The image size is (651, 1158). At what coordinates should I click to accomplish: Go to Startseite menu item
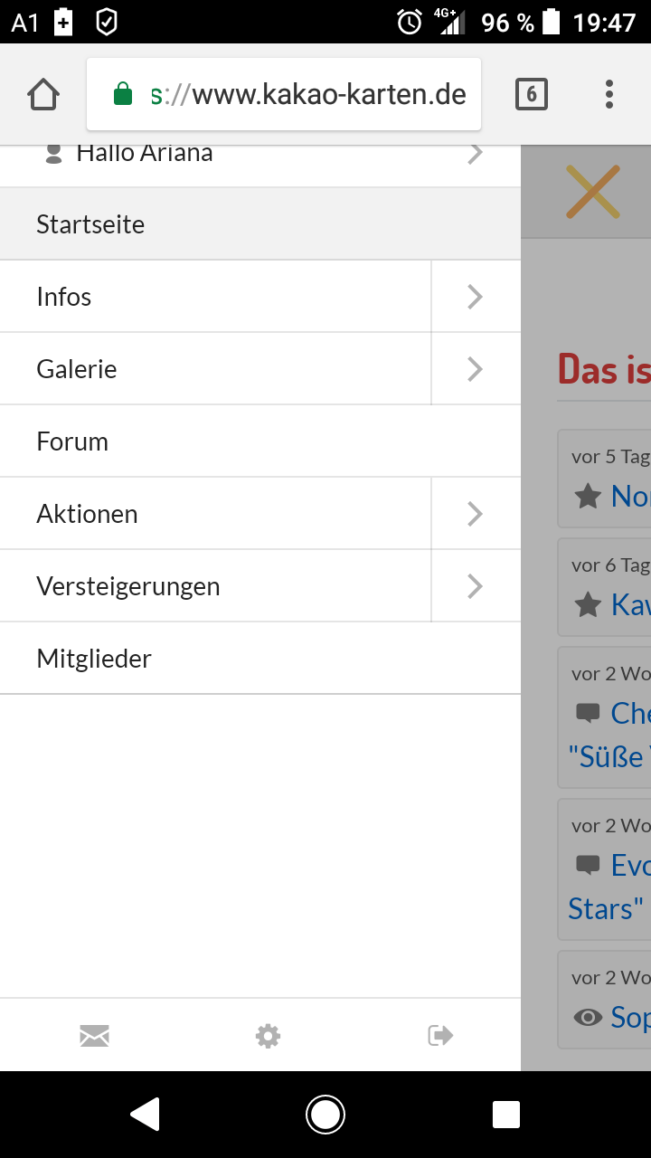90,224
